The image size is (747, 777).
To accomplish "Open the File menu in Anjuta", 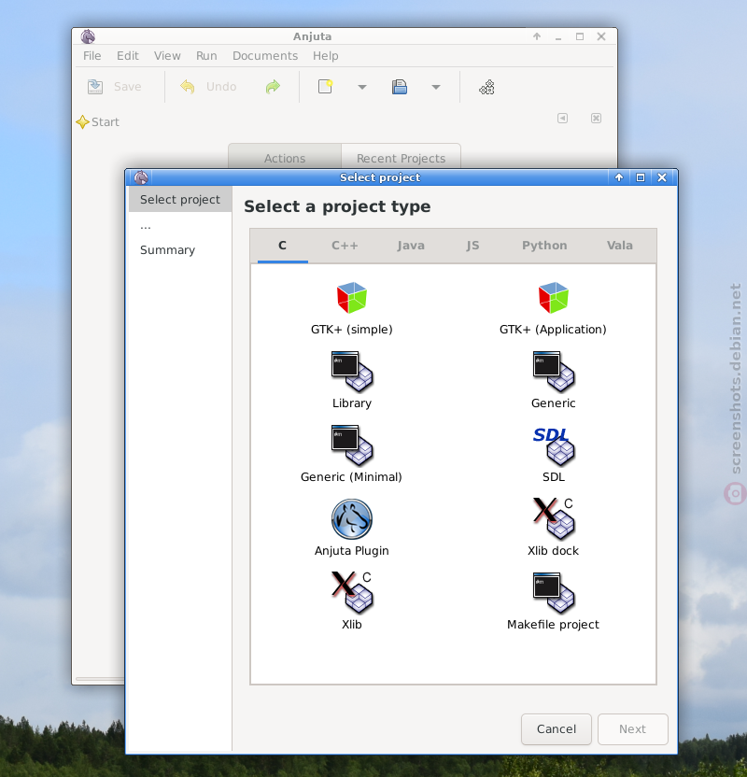I will pos(92,55).
